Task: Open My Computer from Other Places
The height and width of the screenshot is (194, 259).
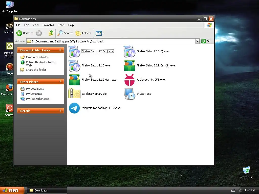Action: [x=34, y=94]
